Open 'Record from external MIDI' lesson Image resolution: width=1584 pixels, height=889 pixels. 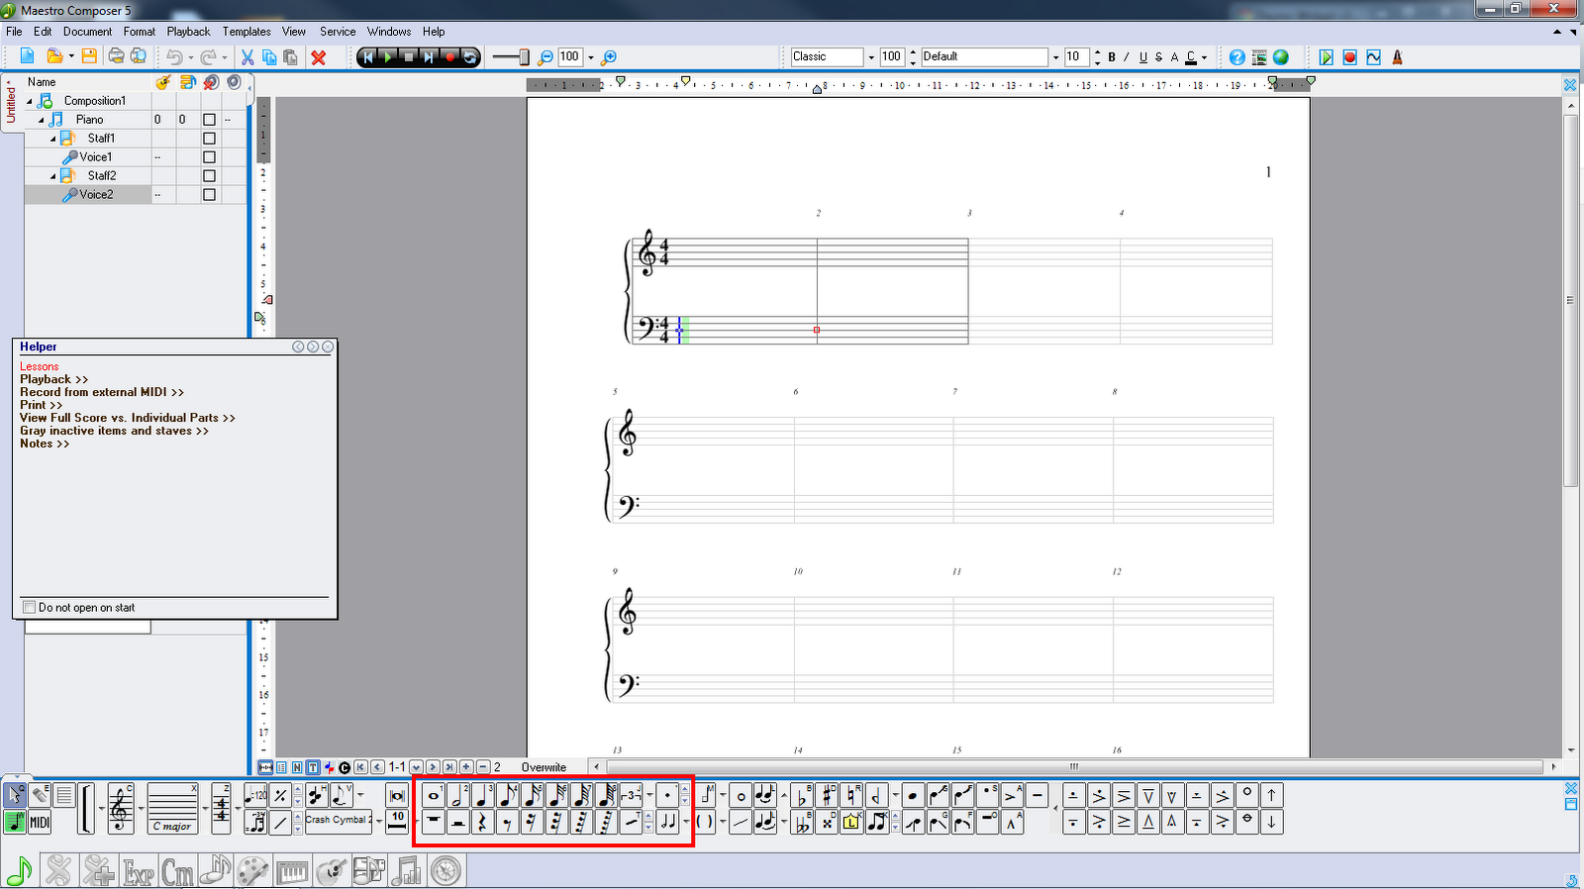click(101, 392)
